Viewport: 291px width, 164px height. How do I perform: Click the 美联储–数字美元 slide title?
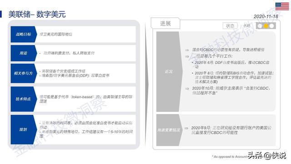coord(37,14)
